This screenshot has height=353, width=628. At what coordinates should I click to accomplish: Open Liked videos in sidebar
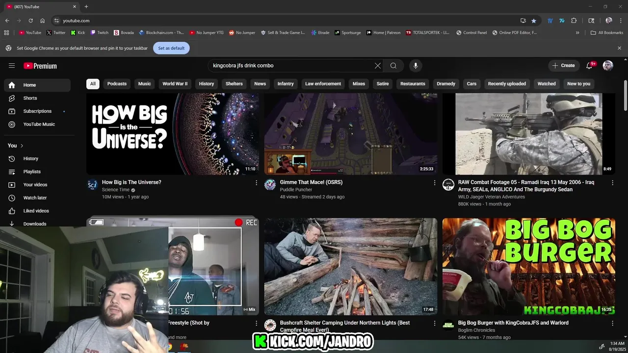point(37,211)
